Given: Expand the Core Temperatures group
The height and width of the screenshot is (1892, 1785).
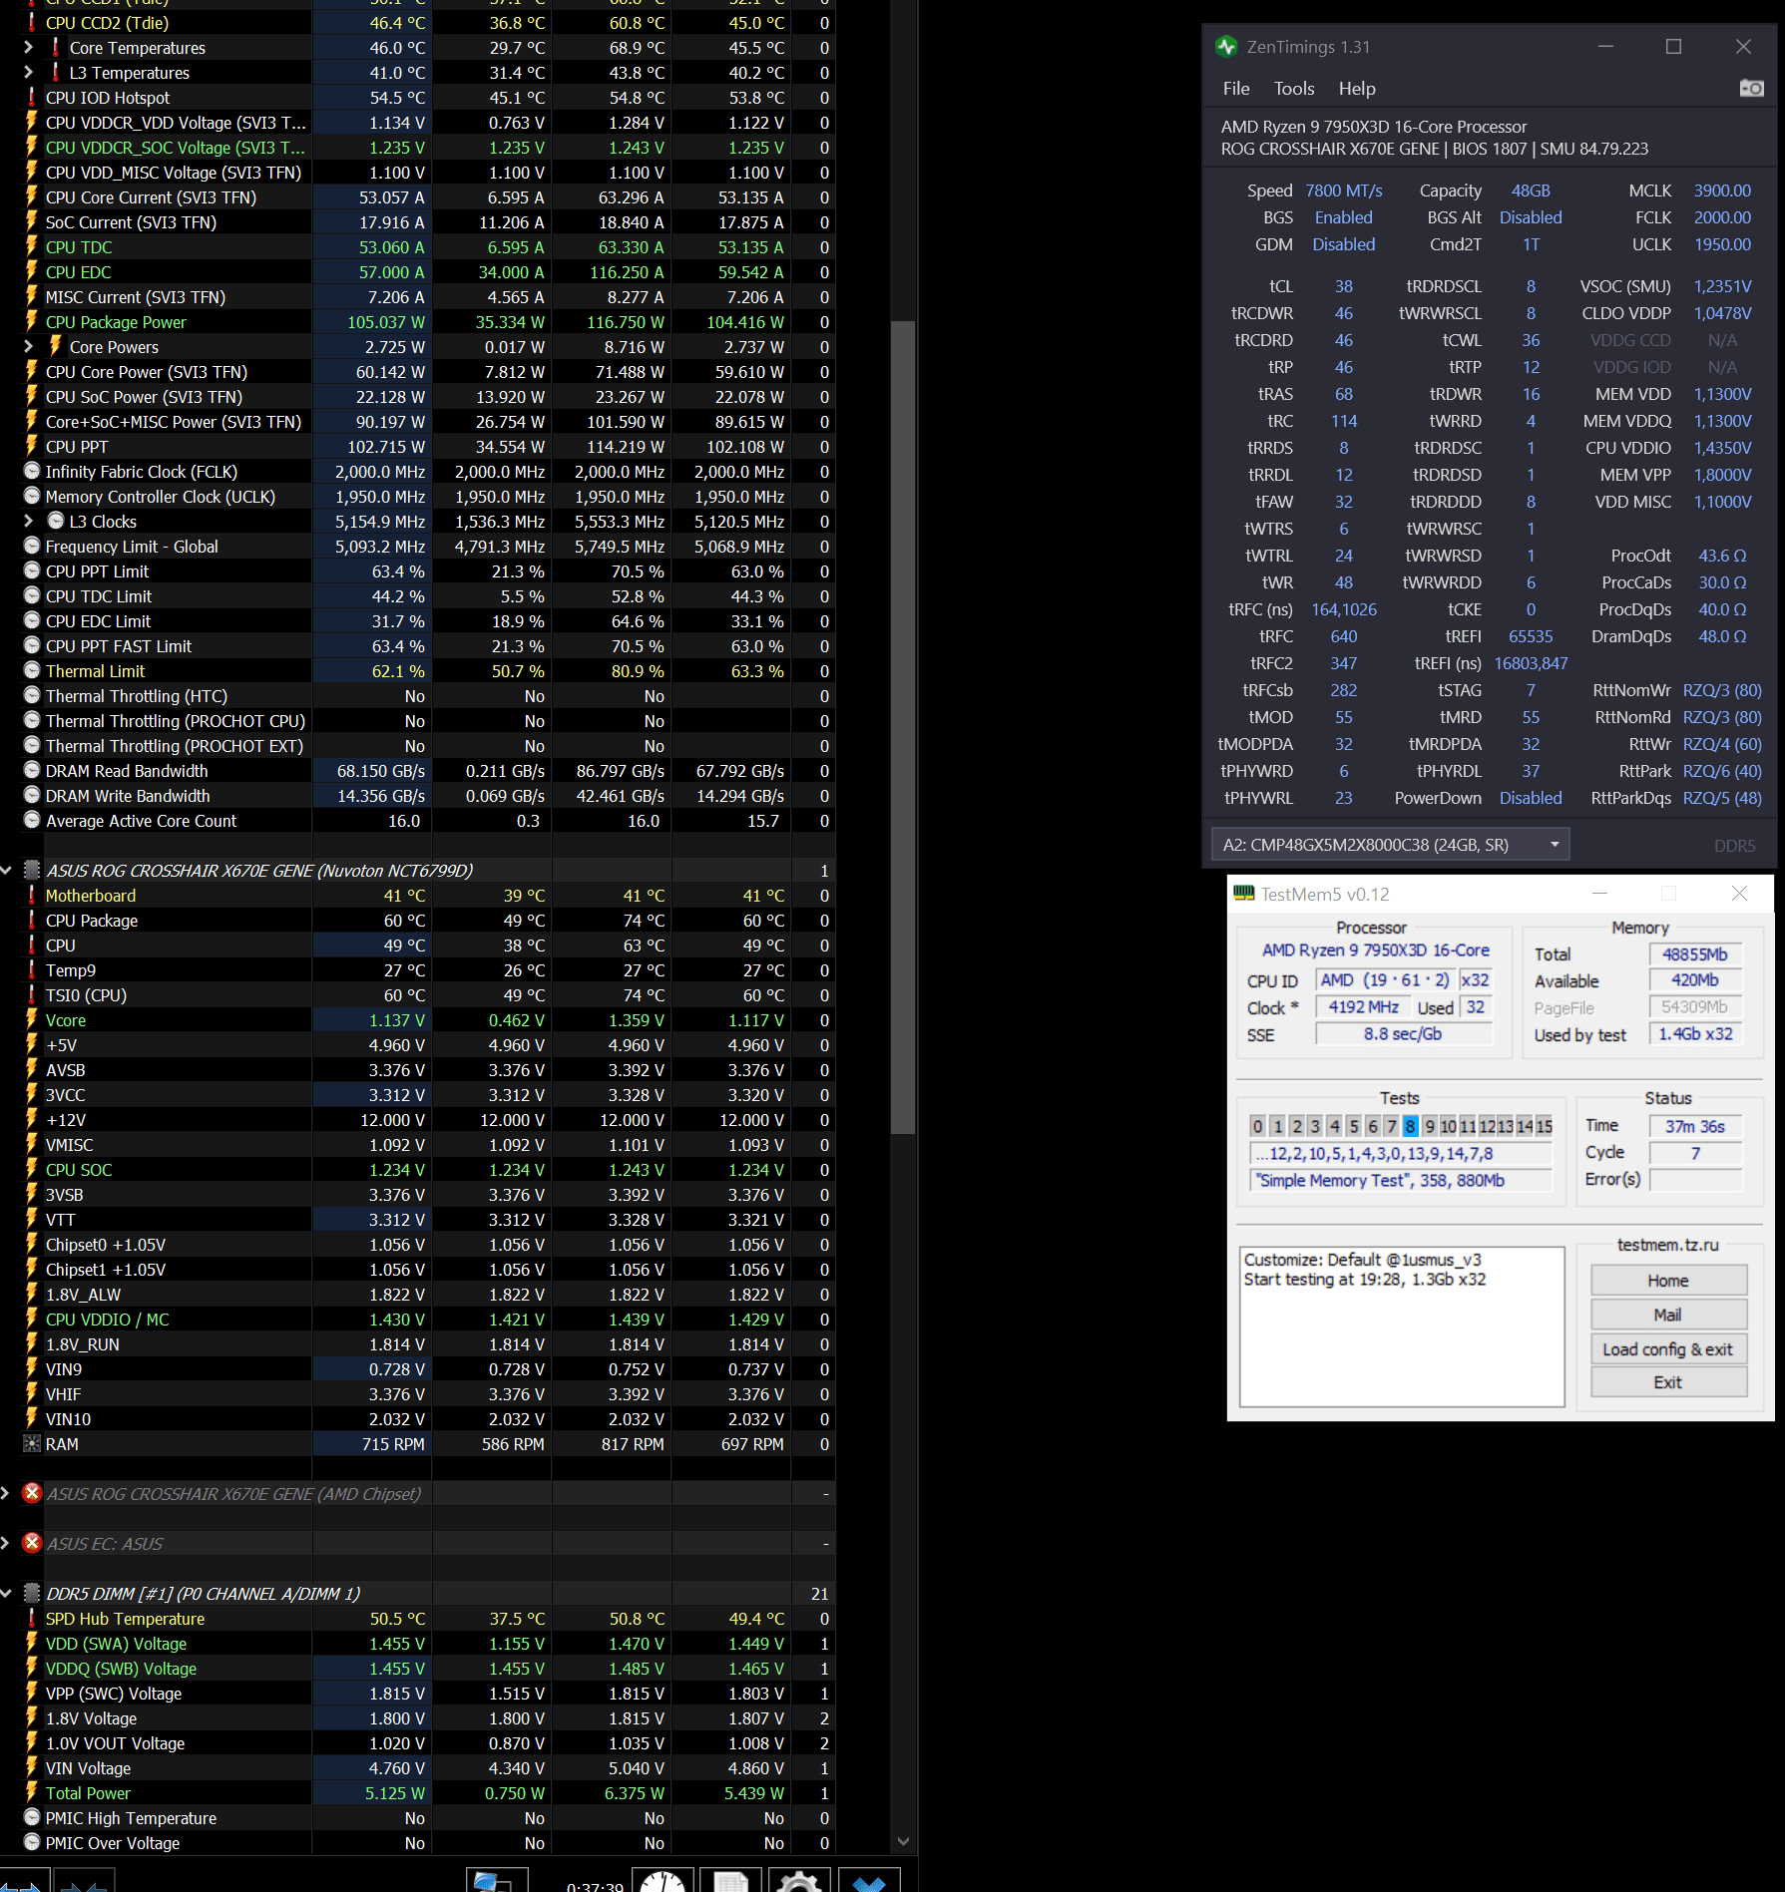Looking at the screenshot, I should 28,47.
